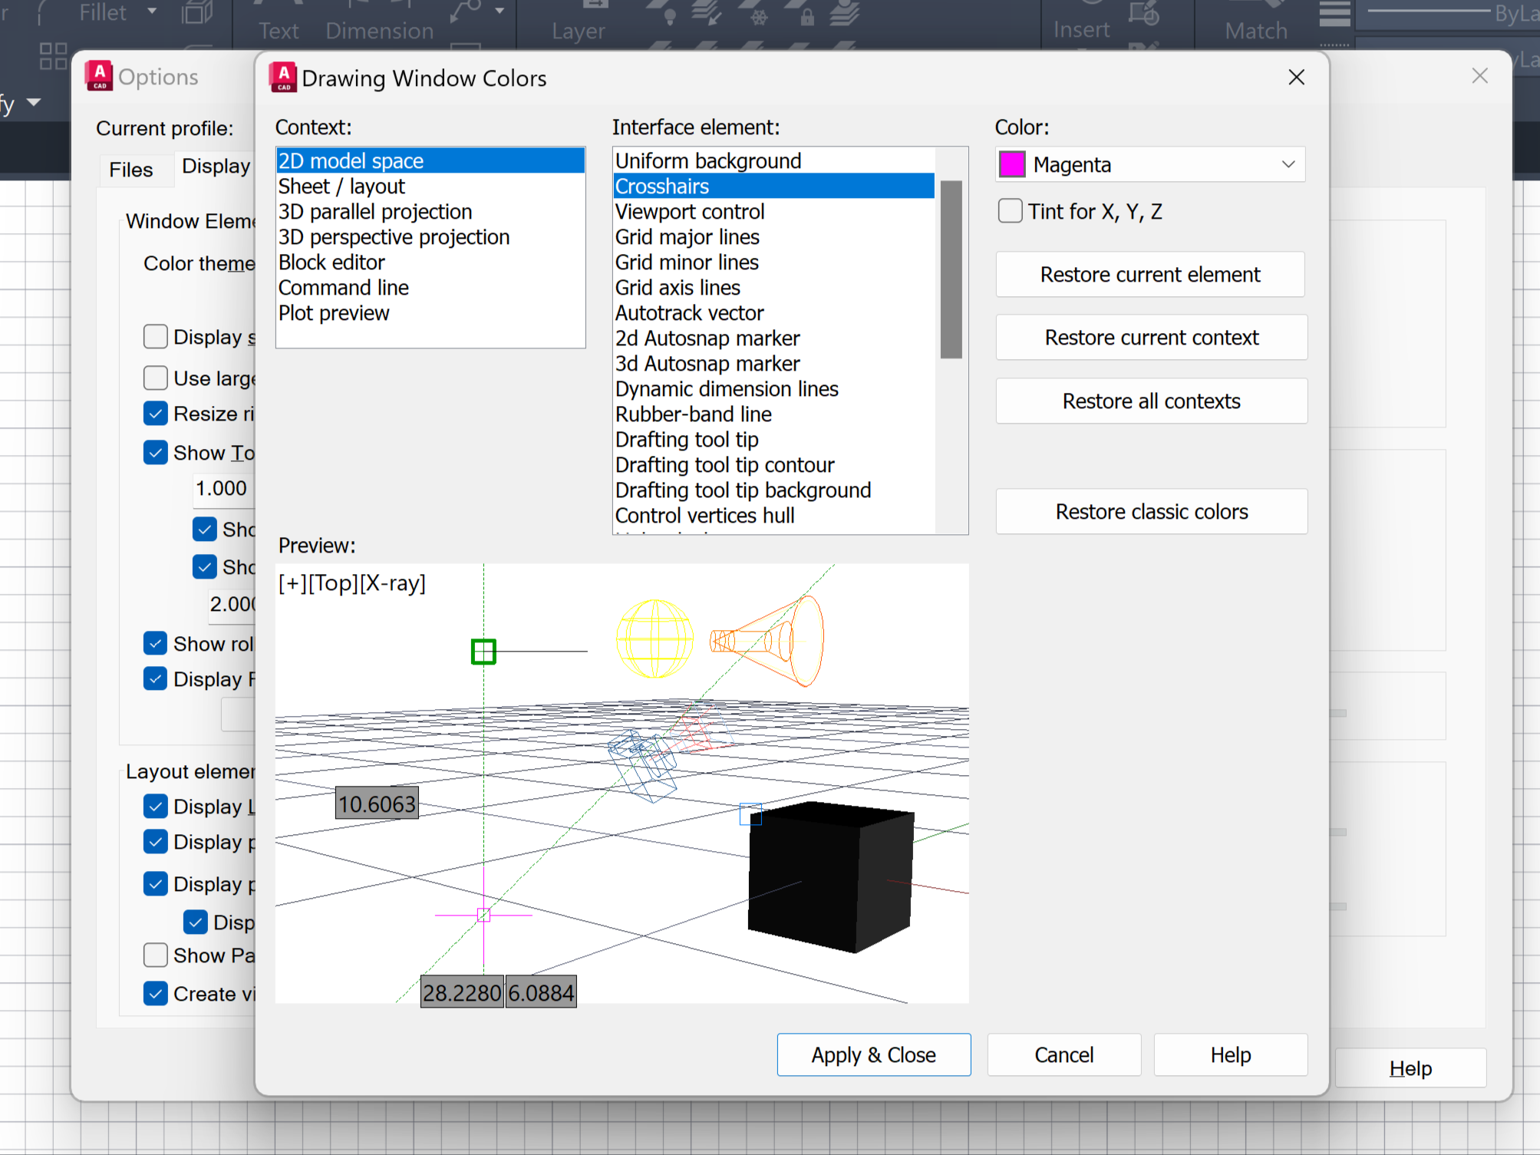This screenshot has width=1540, height=1155.
Task: Open the Magenta color dropdown
Action: (1288, 164)
